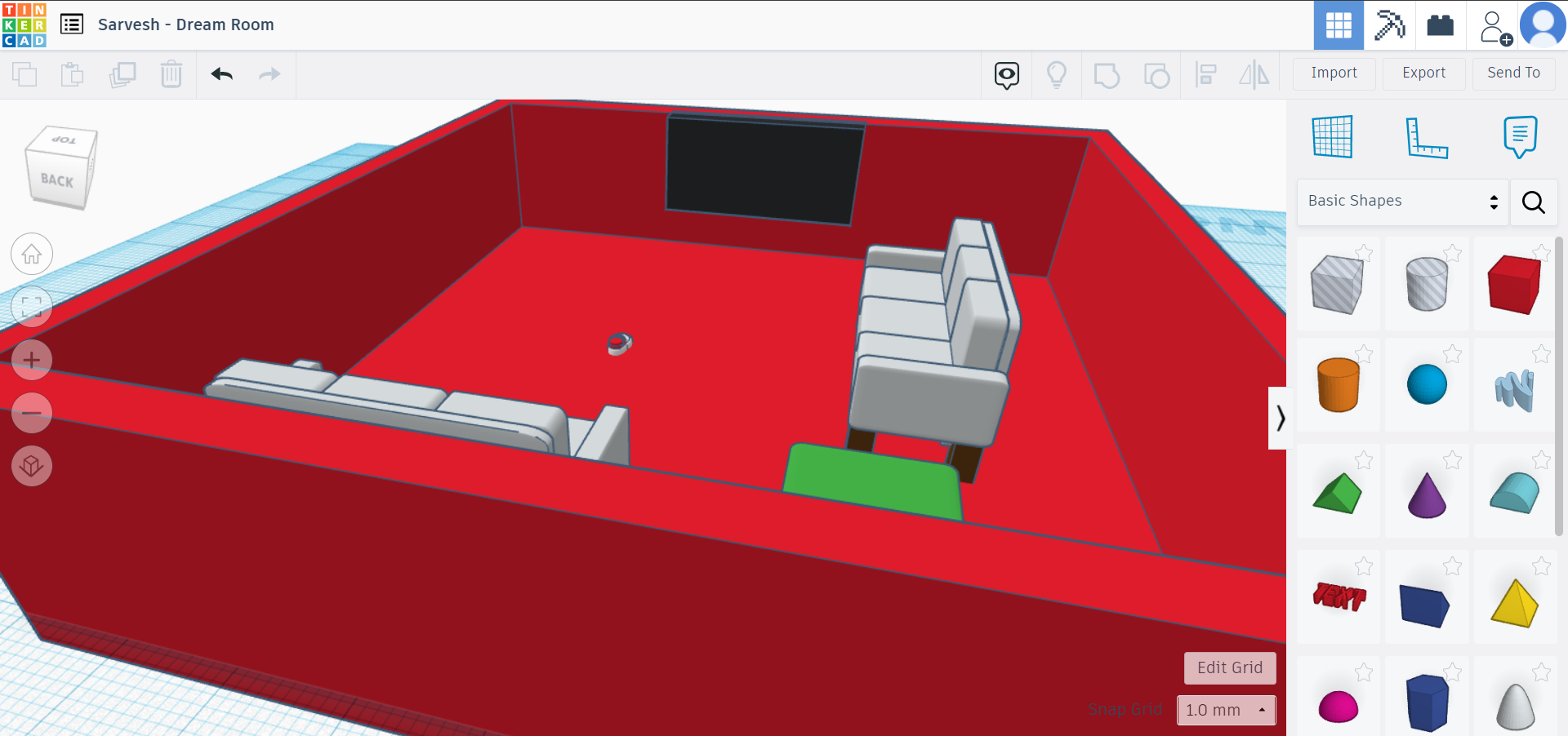Viewport: 1568px width, 736px height.
Task: Open the Snap Grid value dropdown
Action: (1225, 710)
